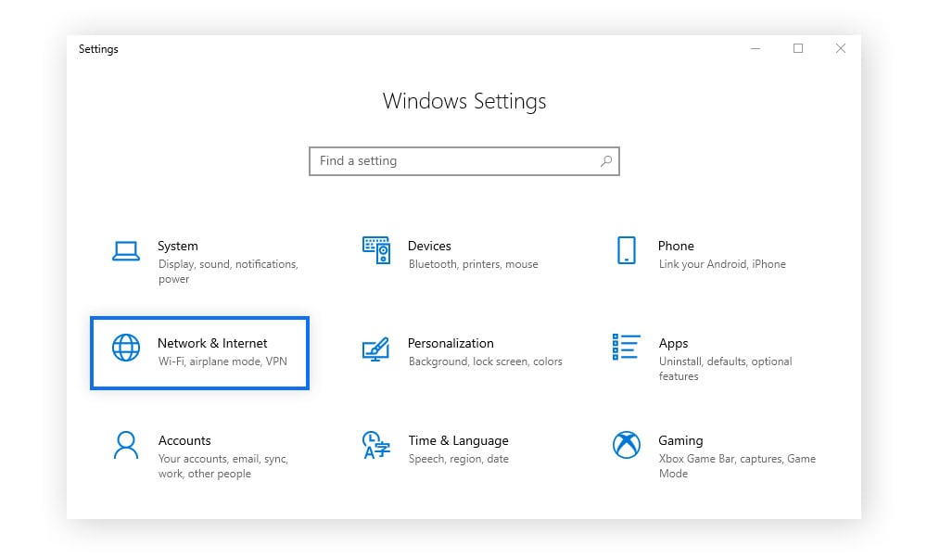The image size is (927, 558).
Task: Open Network & Internet settings label
Action: (x=212, y=344)
